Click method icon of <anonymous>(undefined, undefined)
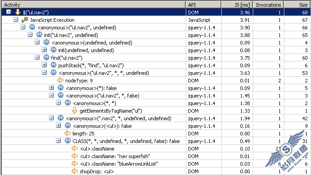This screenshot has width=311, height=175. coord(46,42)
